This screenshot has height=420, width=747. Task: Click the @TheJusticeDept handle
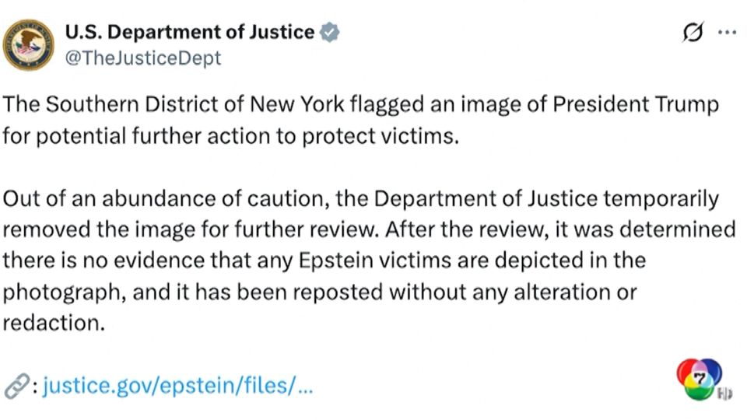(x=143, y=58)
